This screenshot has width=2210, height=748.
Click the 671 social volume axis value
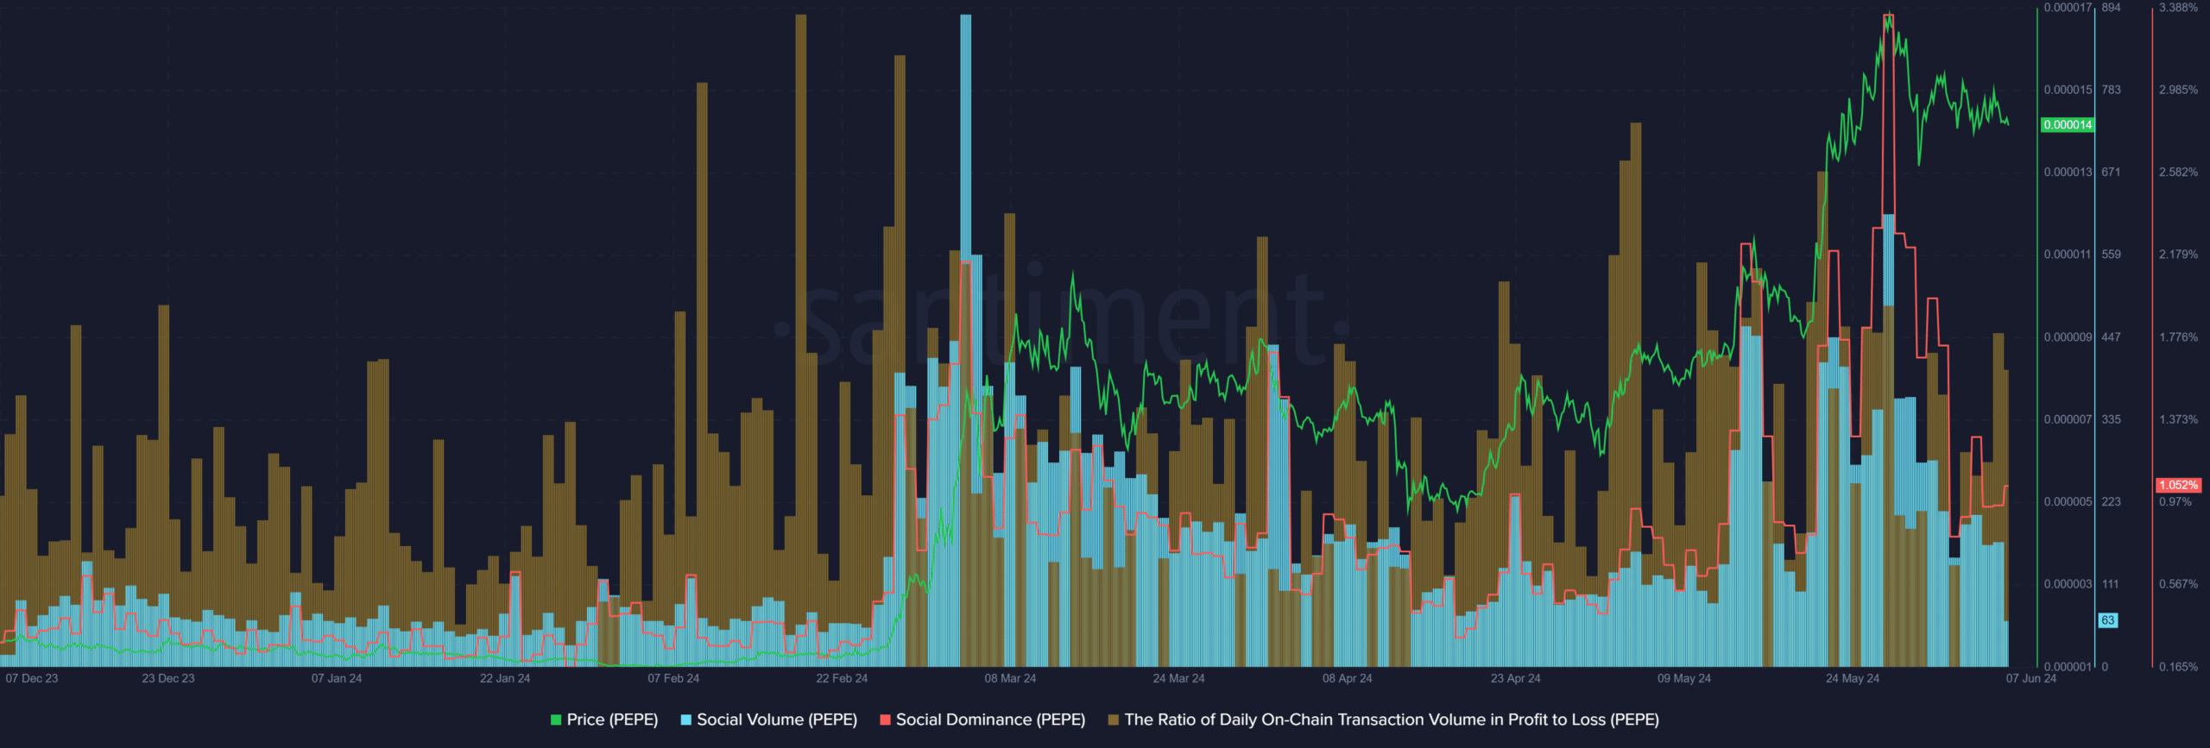point(2111,172)
